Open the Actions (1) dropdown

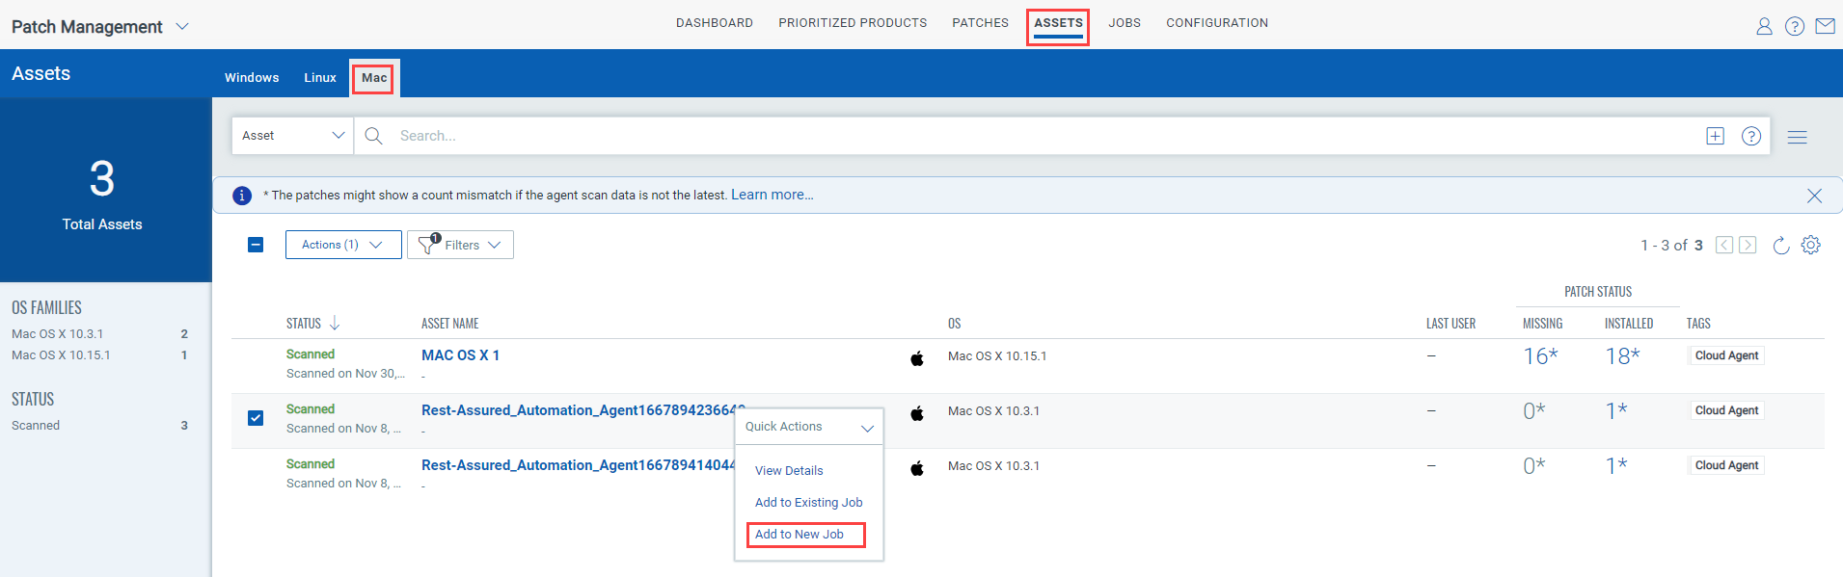[343, 245]
